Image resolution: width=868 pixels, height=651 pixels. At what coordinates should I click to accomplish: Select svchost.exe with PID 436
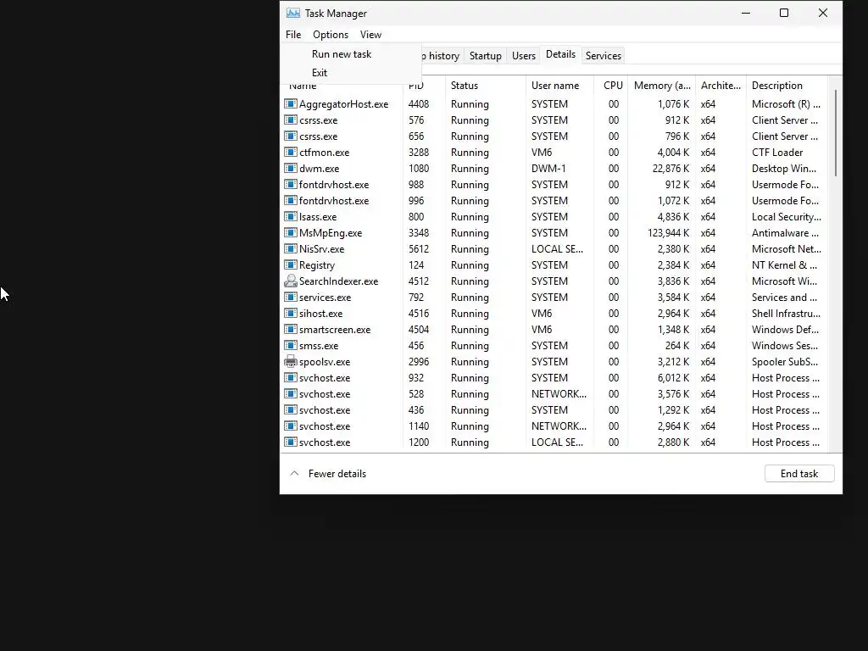pyautogui.click(x=325, y=410)
